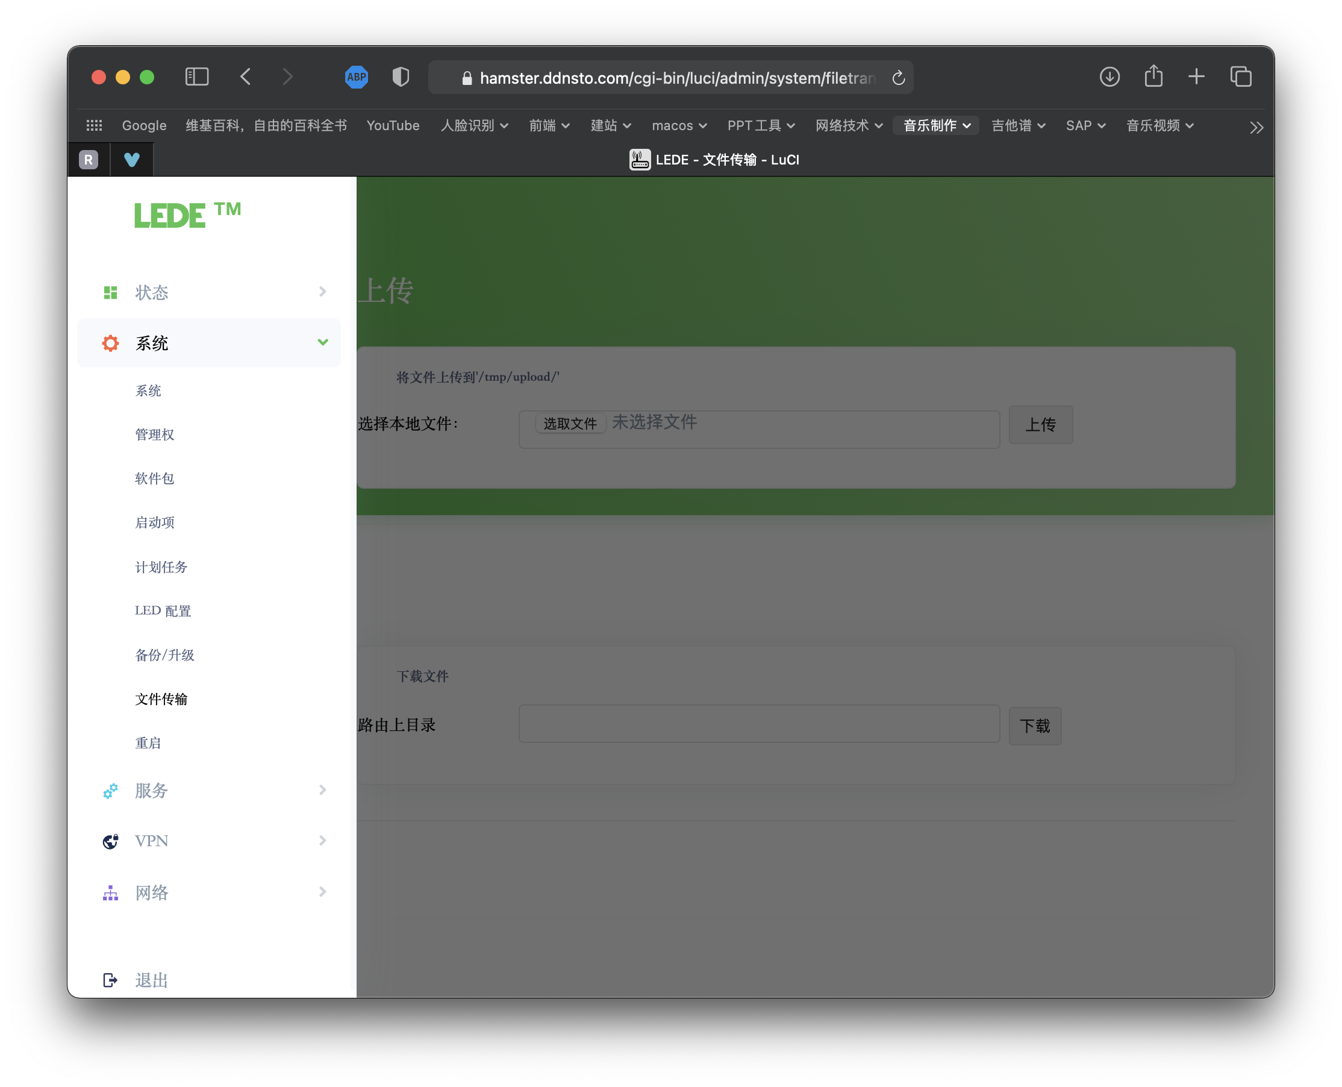
Task: Click the 路由上目录 text field
Action: click(758, 724)
